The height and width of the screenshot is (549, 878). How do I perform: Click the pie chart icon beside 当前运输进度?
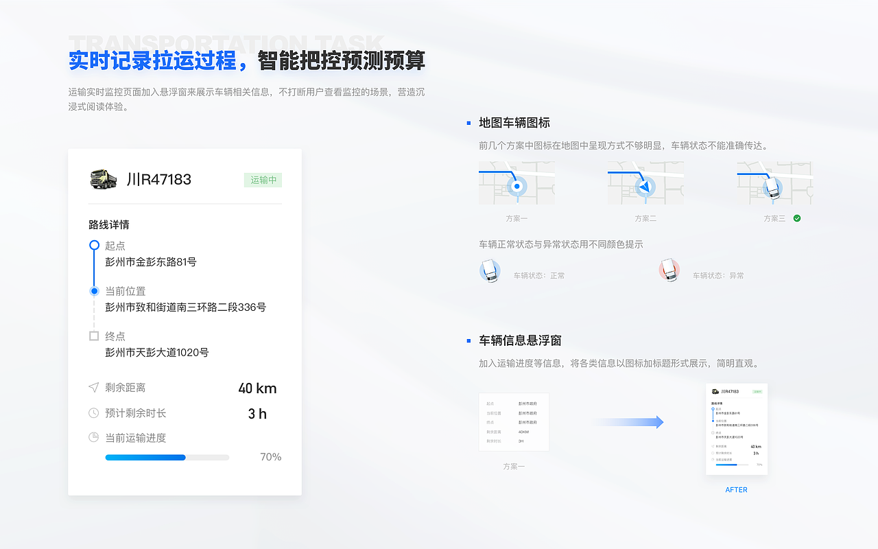point(94,438)
